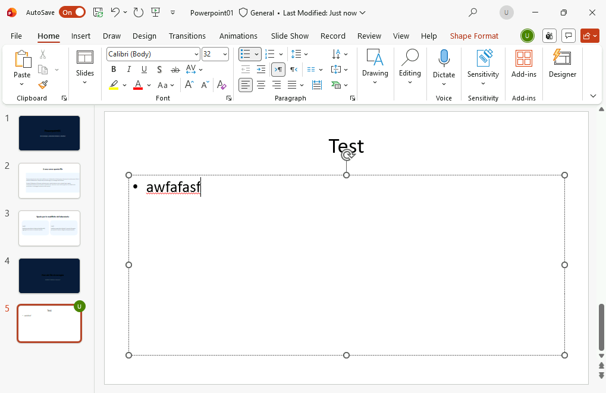Expand the Bullets dropdown arrow
Image resolution: width=606 pixels, height=393 pixels.
pos(256,54)
